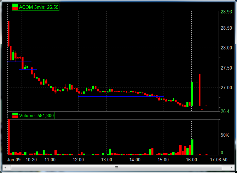Click the long blue line near 27.10
237x173 pixels.
pyautogui.click(x=89, y=84)
